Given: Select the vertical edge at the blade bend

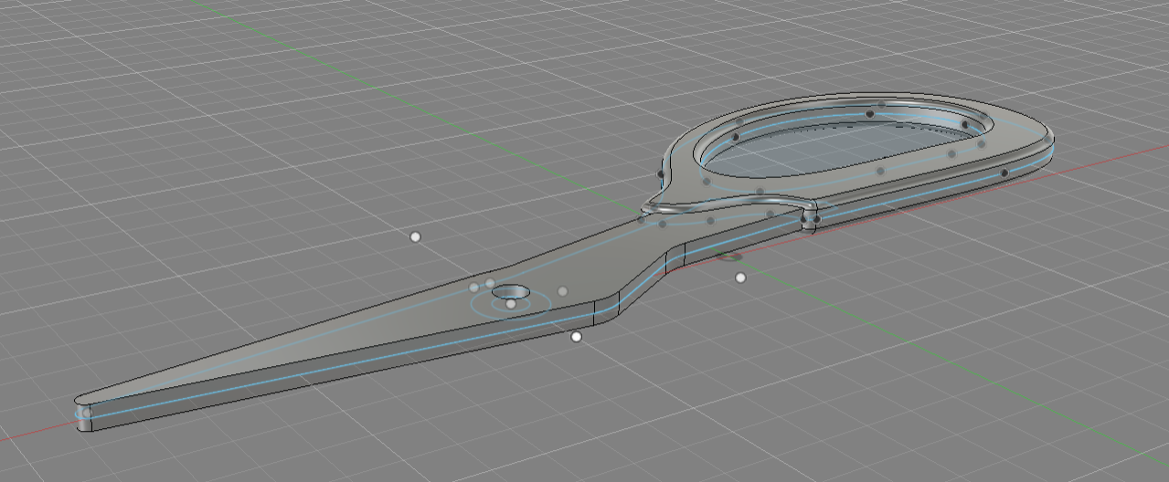Looking at the screenshot, I should 595,313.
